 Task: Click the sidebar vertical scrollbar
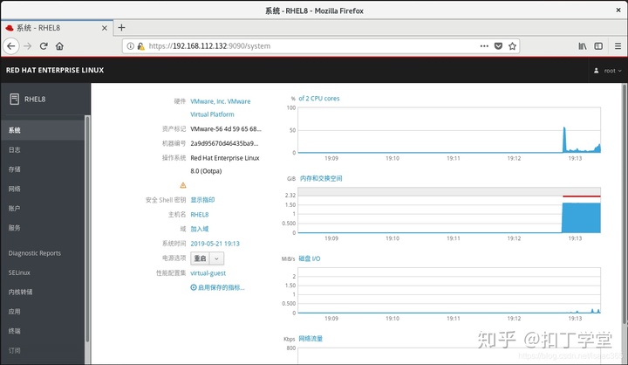(87, 229)
